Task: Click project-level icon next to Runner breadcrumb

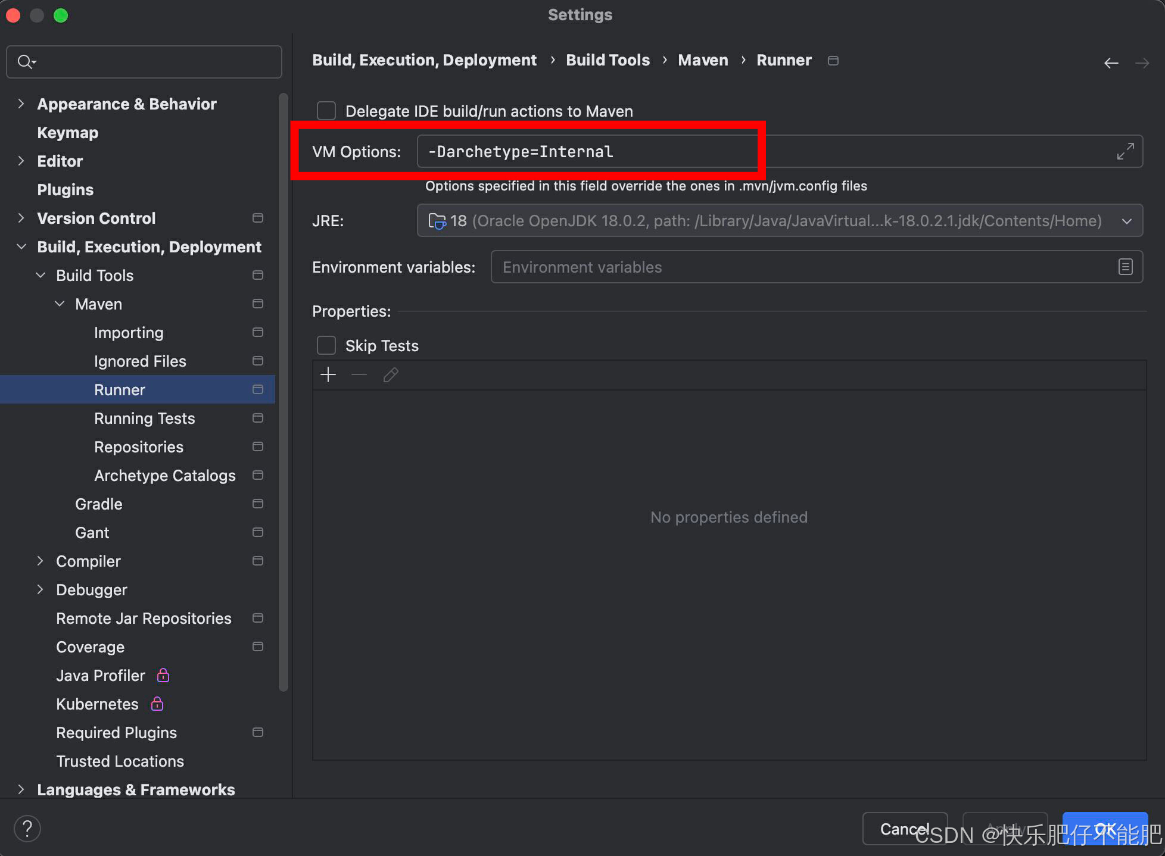Action: coord(833,61)
